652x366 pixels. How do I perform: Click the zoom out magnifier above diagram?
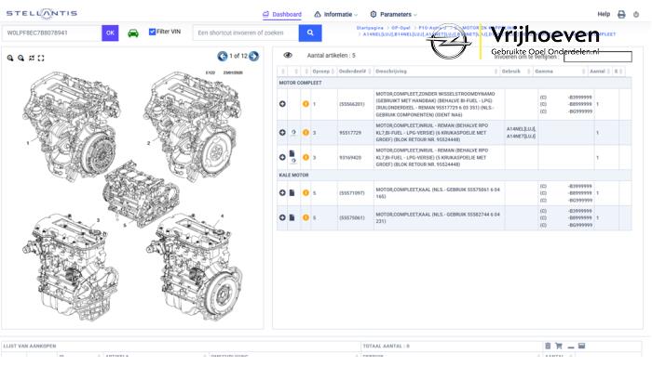[20, 58]
